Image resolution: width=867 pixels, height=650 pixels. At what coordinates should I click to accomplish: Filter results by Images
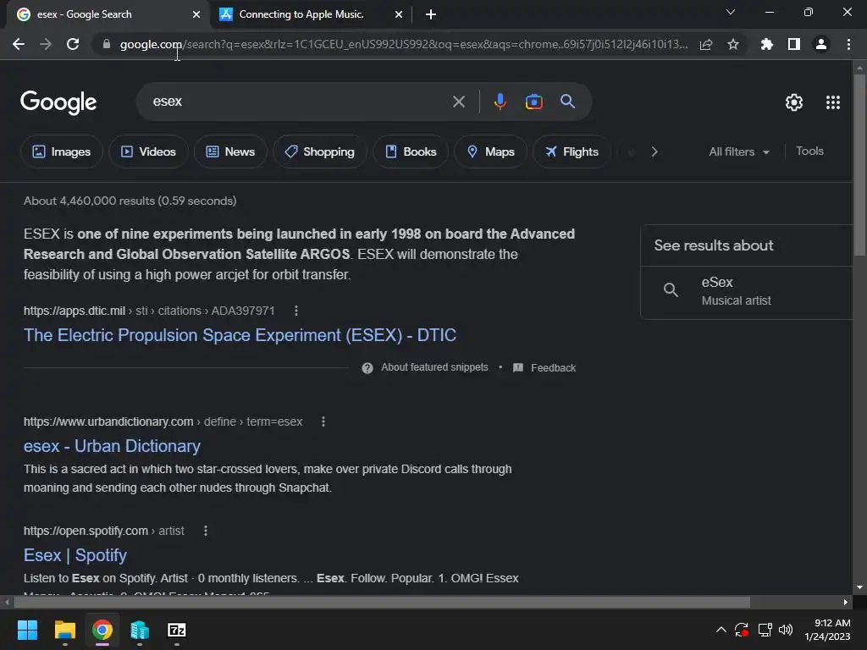[61, 151]
